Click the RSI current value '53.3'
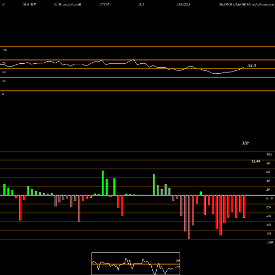275x275 pixels. [251, 65]
